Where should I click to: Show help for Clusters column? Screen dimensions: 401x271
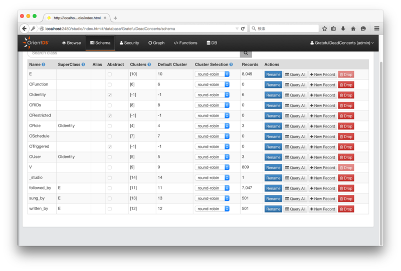click(149, 64)
